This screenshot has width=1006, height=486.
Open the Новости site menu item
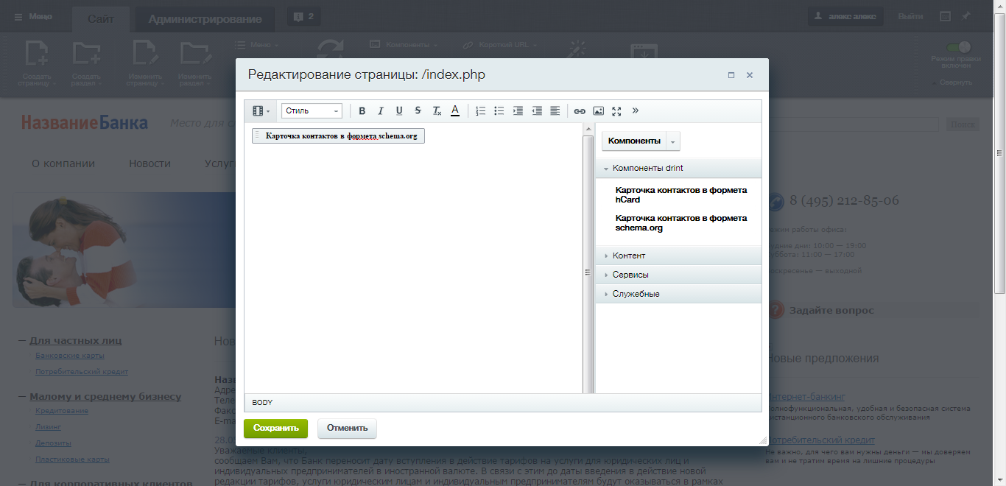point(150,163)
